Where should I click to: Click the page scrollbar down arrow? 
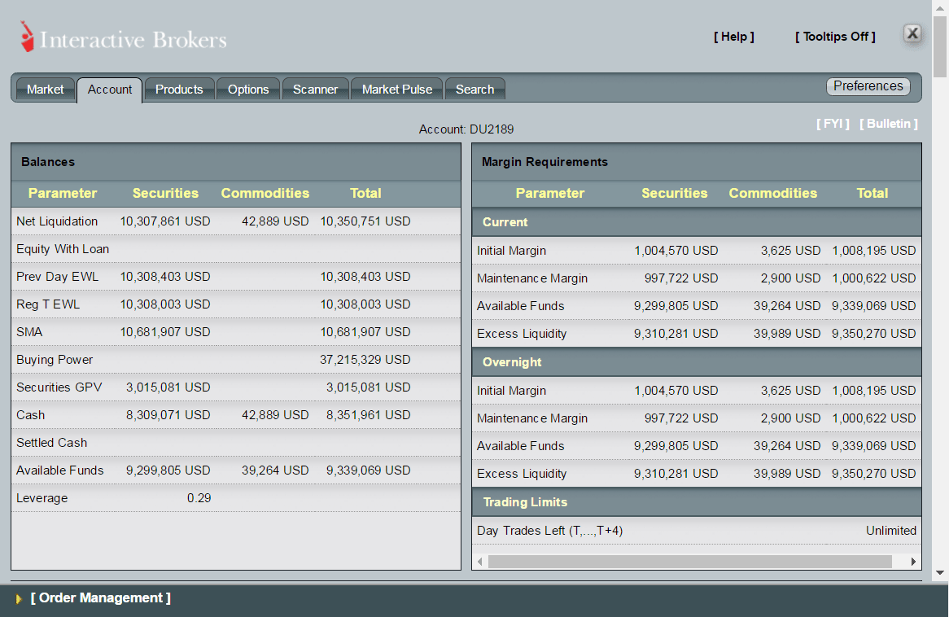click(x=940, y=572)
